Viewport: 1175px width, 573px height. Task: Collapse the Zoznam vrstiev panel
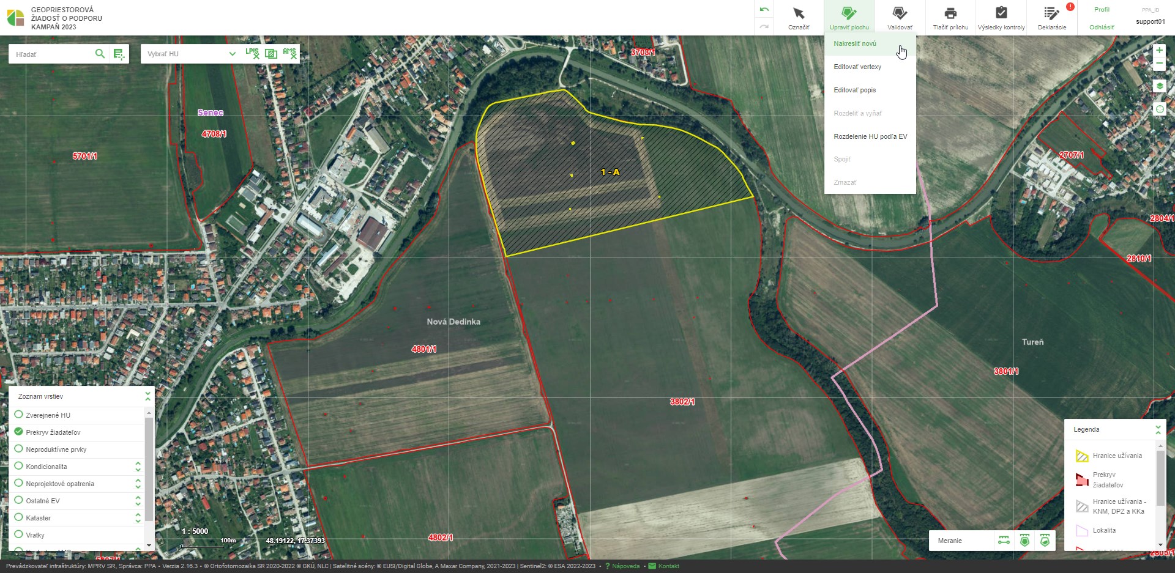click(147, 396)
